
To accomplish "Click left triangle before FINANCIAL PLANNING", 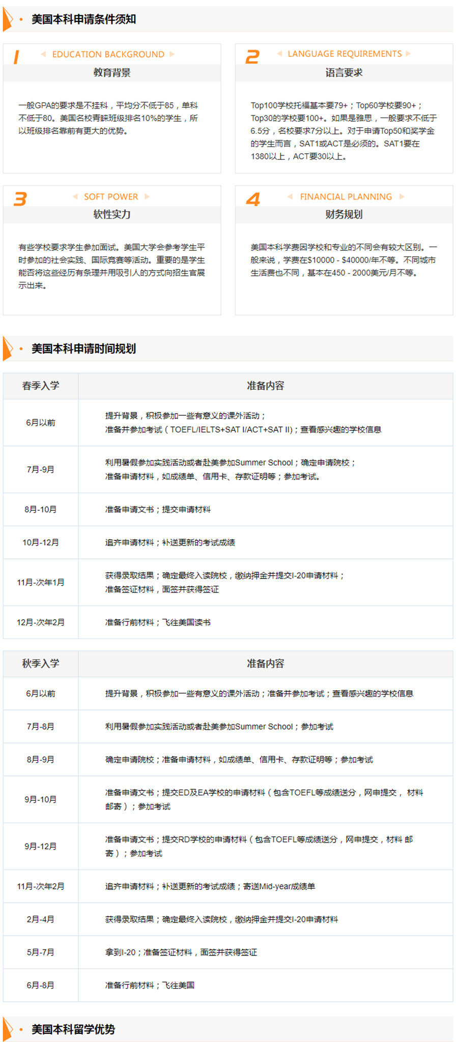I will [x=290, y=196].
